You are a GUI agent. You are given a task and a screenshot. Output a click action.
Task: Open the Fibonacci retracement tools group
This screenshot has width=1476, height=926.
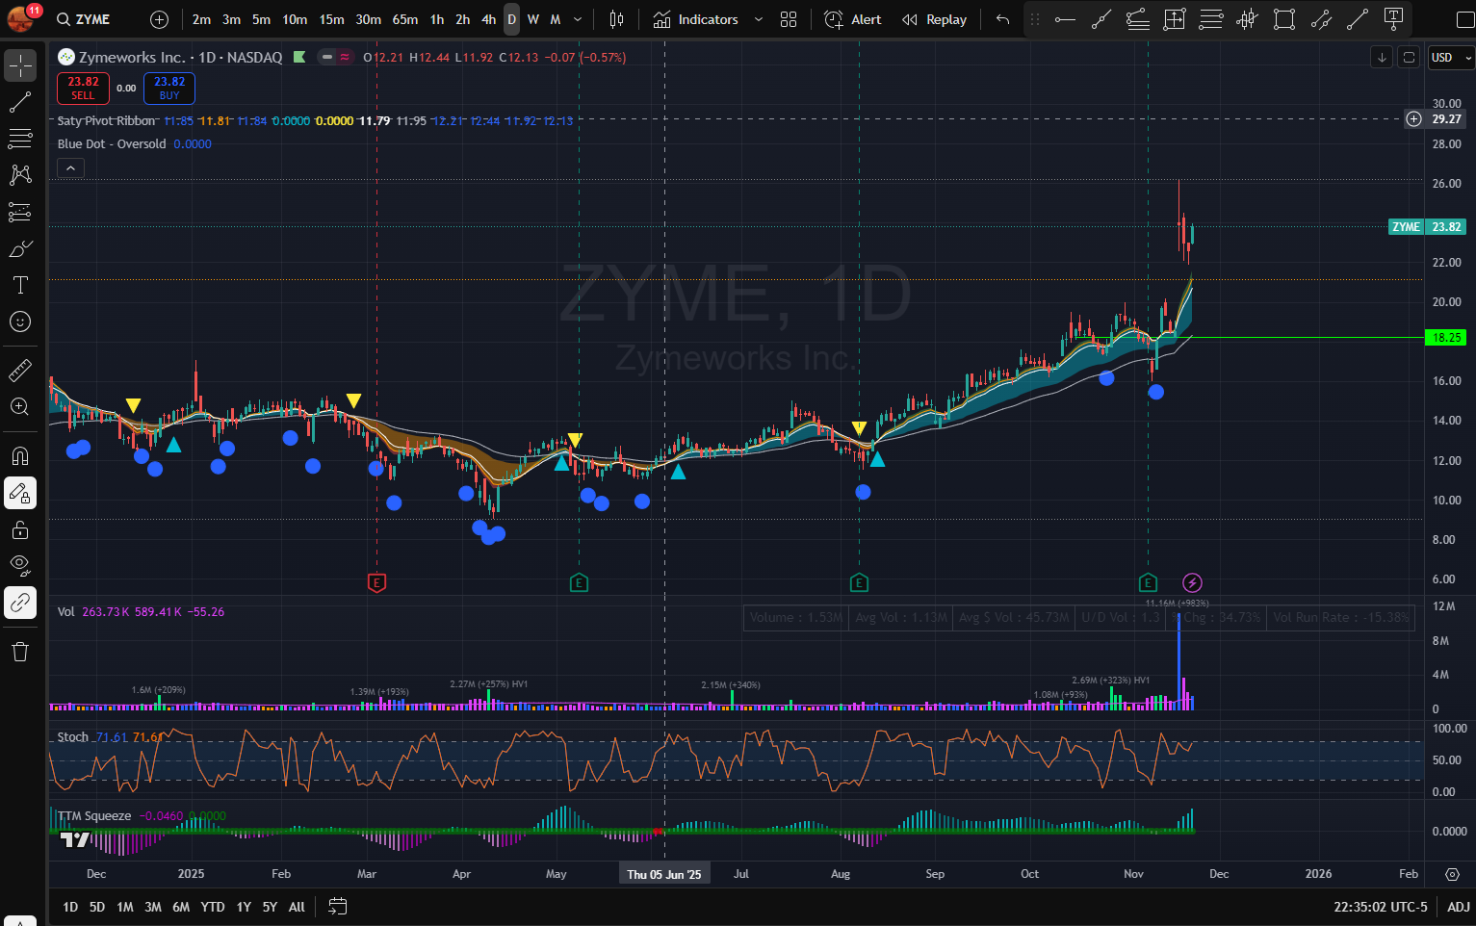tap(20, 139)
